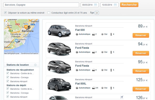Click the airplane icon on last listing
This screenshot has width=155, height=100.
pos(122,97)
